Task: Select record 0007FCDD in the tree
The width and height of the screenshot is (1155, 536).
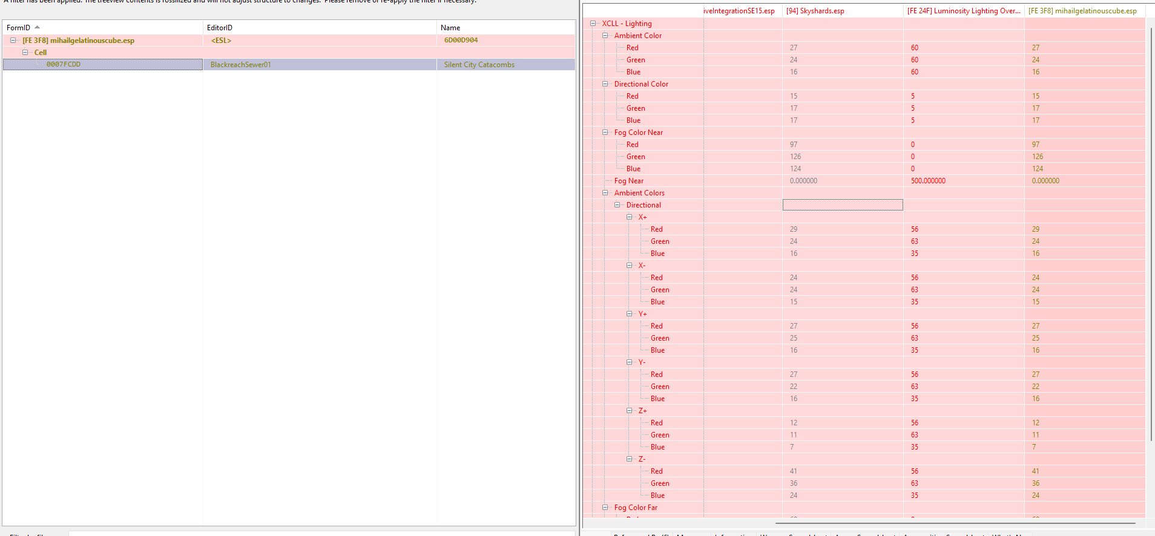Action: click(64, 64)
